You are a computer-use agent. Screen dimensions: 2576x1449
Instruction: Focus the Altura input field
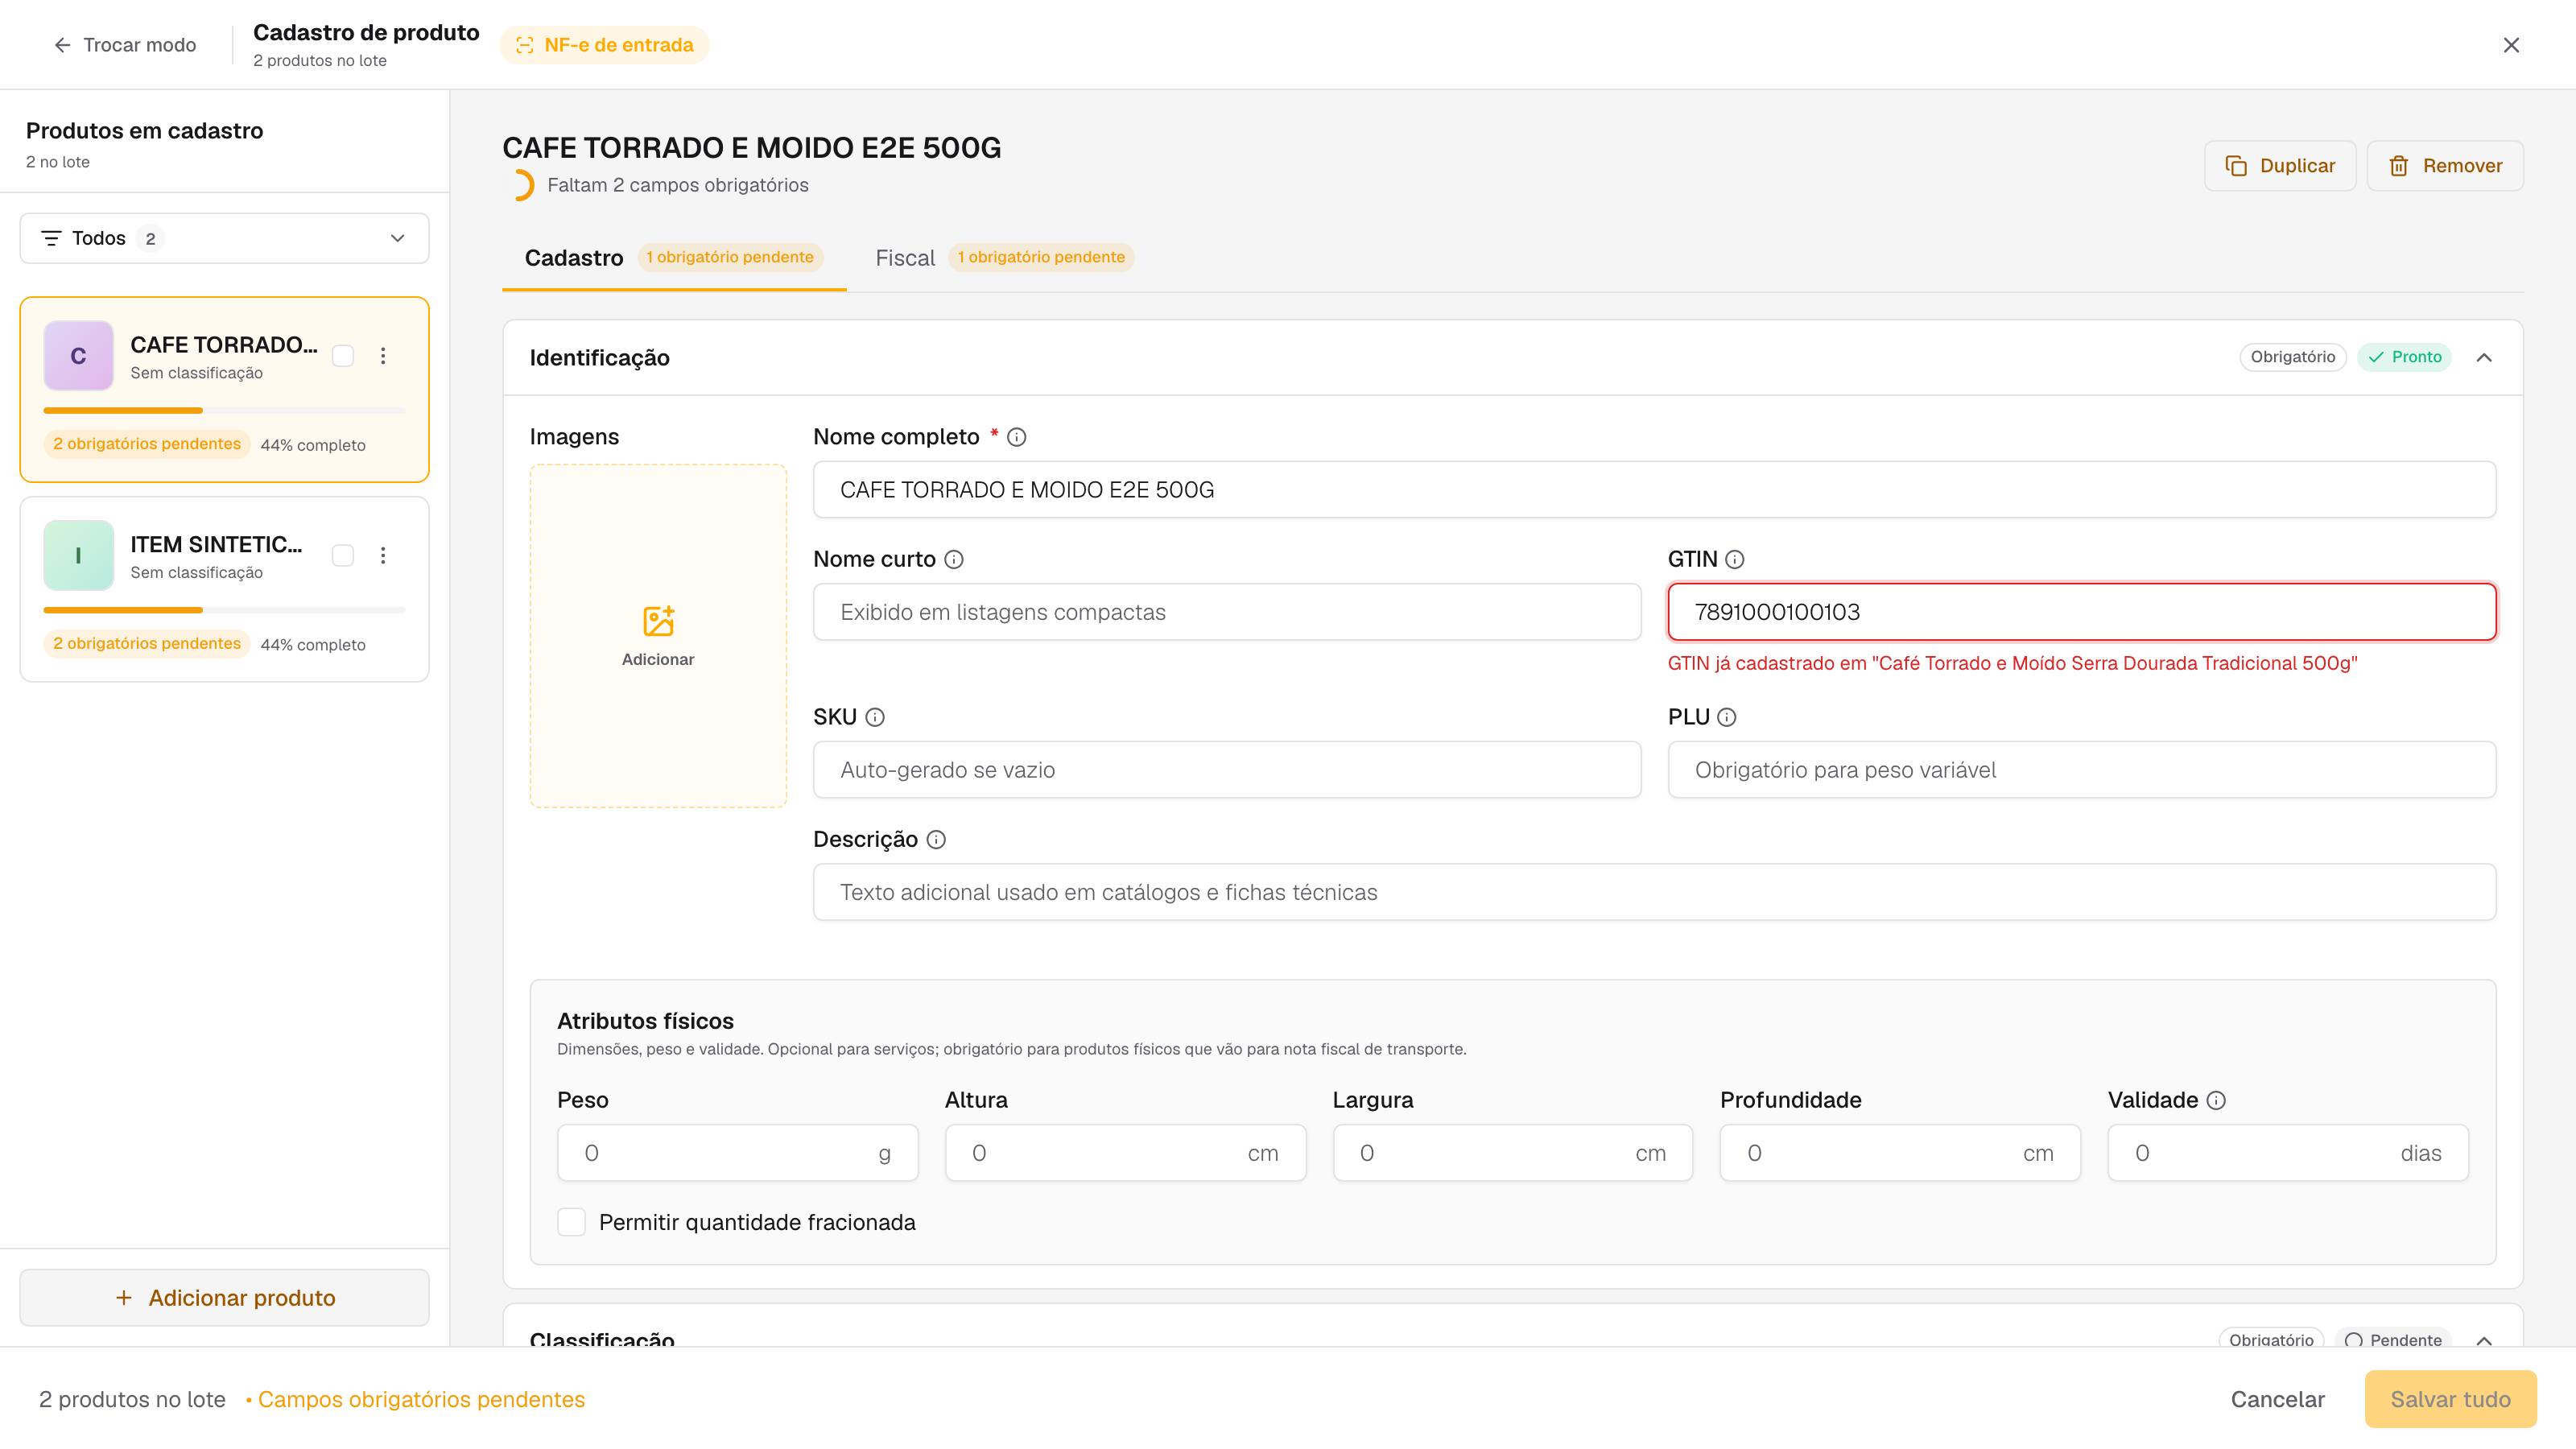pyautogui.click(x=1125, y=1153)
